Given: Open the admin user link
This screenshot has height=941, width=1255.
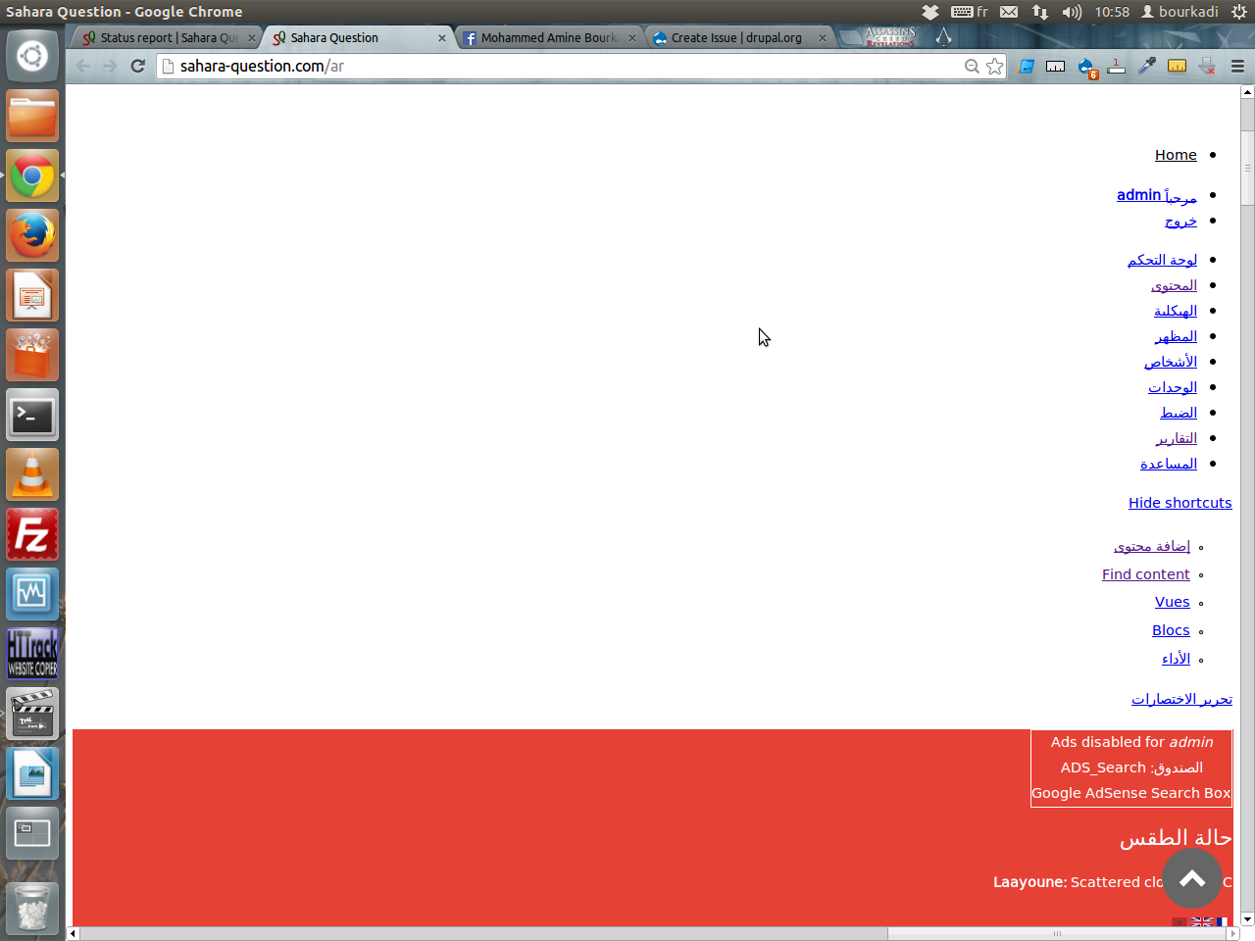Looking at the screenshot, I should (x=1157, y=195).
